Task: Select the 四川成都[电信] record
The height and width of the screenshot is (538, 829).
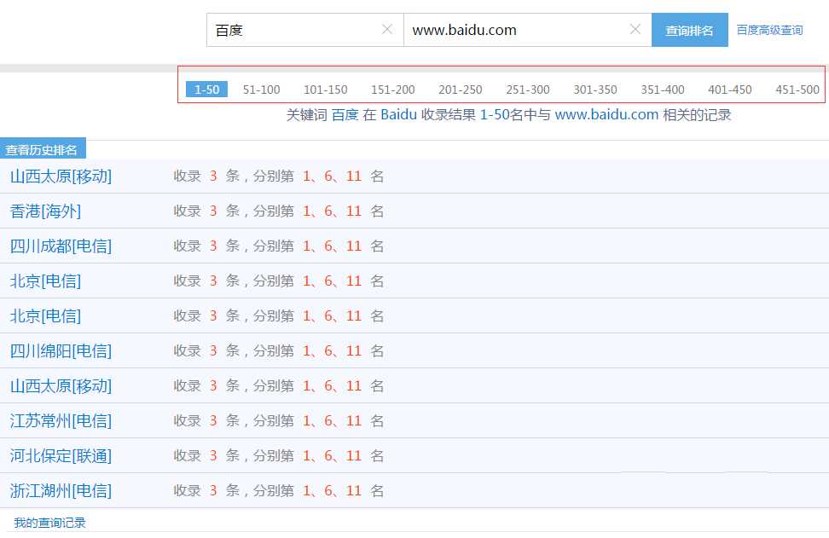Action: tap(60, 246)
